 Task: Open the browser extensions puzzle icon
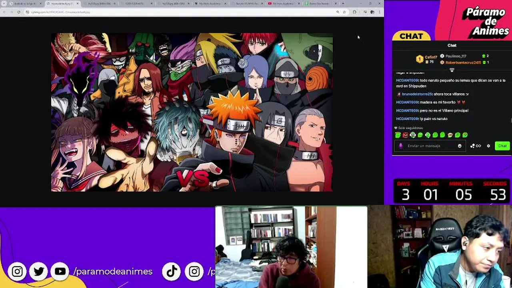354,12
